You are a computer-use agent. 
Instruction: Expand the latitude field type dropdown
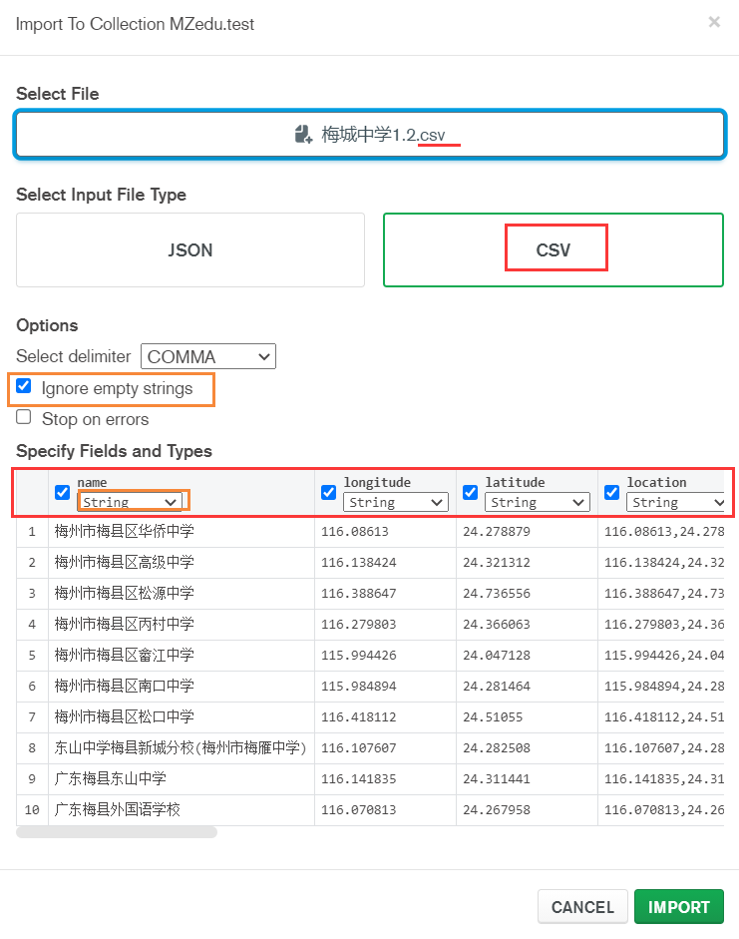[538, 502]
